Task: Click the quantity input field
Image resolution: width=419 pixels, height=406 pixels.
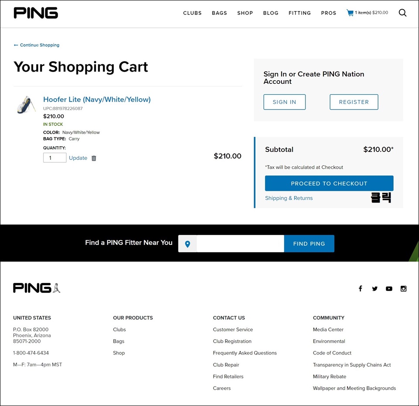Action: (x=55, y=158)
